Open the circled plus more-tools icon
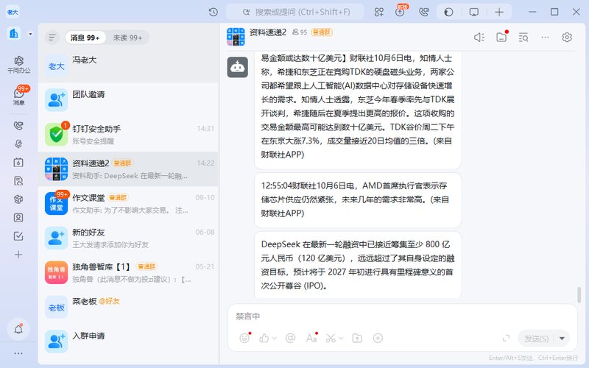 point(378,338)
